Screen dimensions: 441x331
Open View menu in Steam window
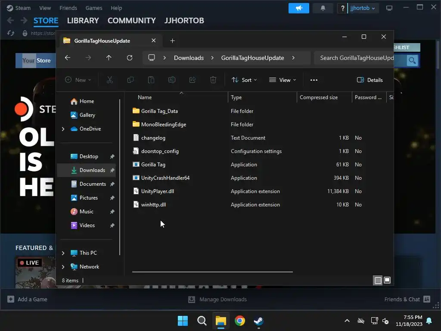click(x=45, y=8)
